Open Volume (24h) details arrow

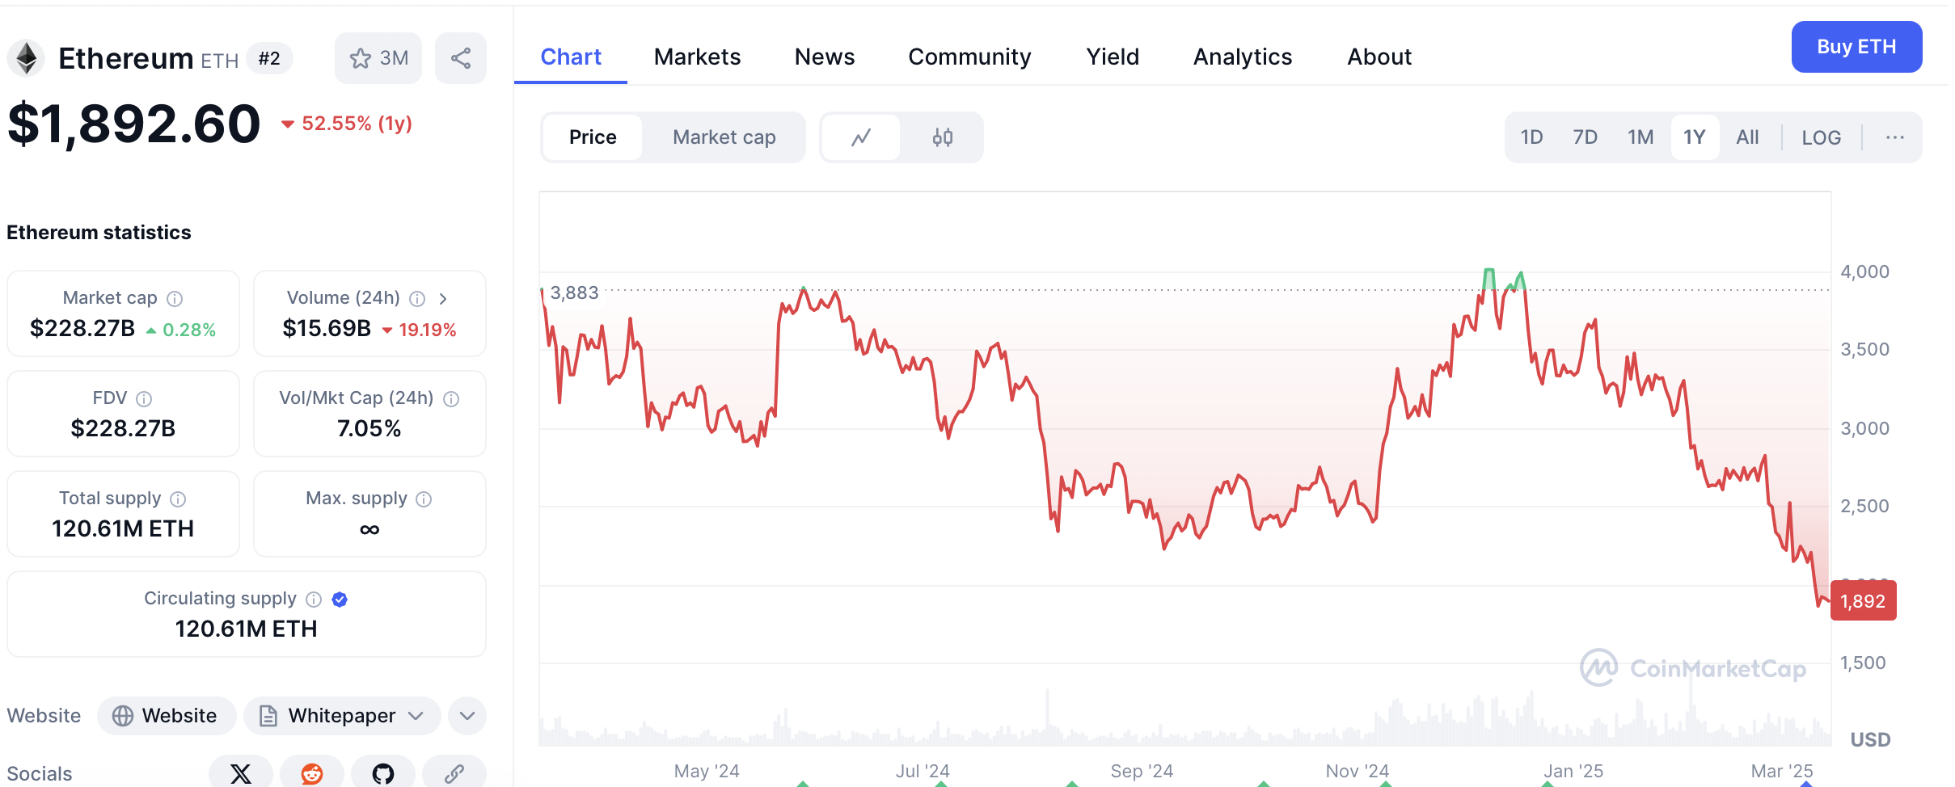(x=443, y=299)
